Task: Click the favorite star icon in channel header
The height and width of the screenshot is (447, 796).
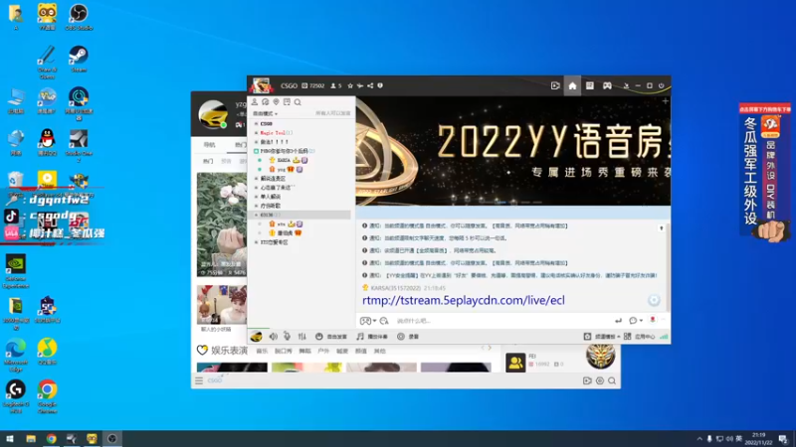Action: click(350, 85)
